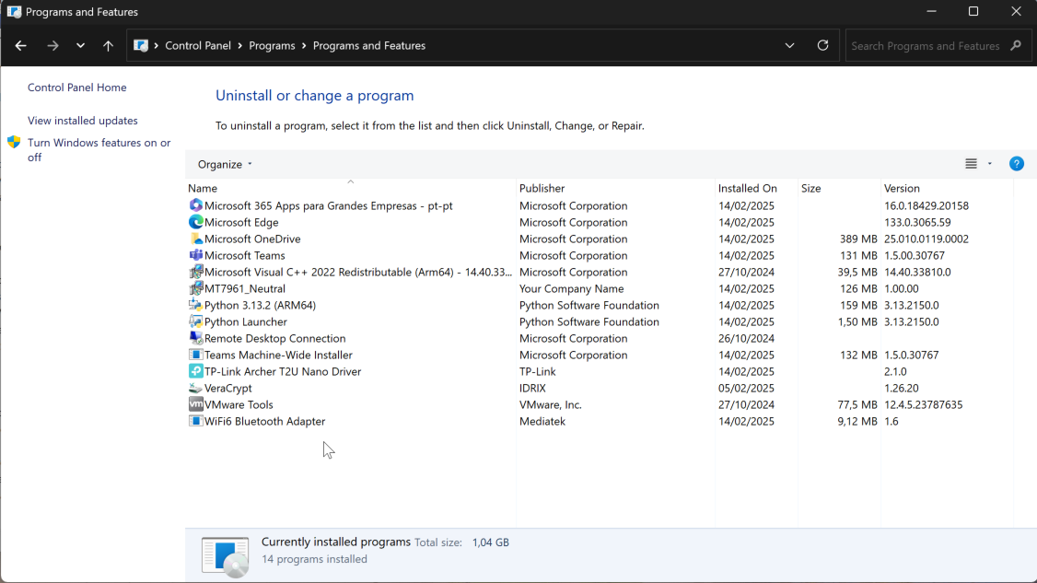This screenshot has height=583, width=1037.
Task: Expand the chevron before Control Panel breadcrumb
Action: [x=156, y=46]
